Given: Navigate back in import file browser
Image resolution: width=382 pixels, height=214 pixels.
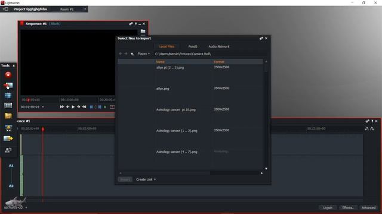Looking at the screenshot, I should [x=121, y=53].
